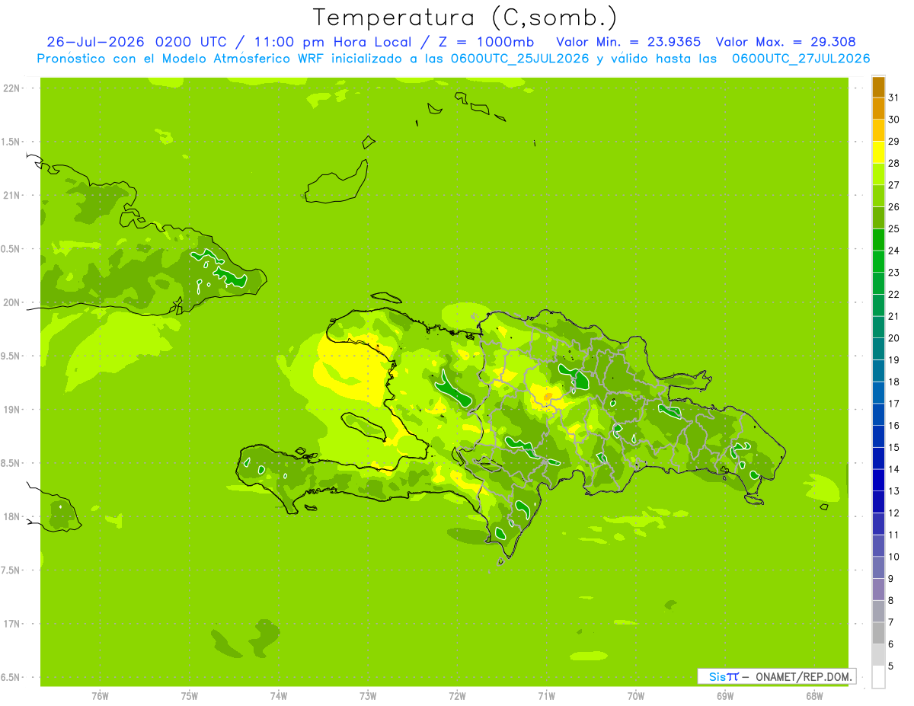This screenshot has width=914, height=706.
Task: Click the "75W" longitude label
Action: coord(190,696)
